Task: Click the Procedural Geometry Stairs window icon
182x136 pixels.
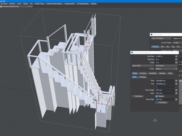Action: pos(132,52)
